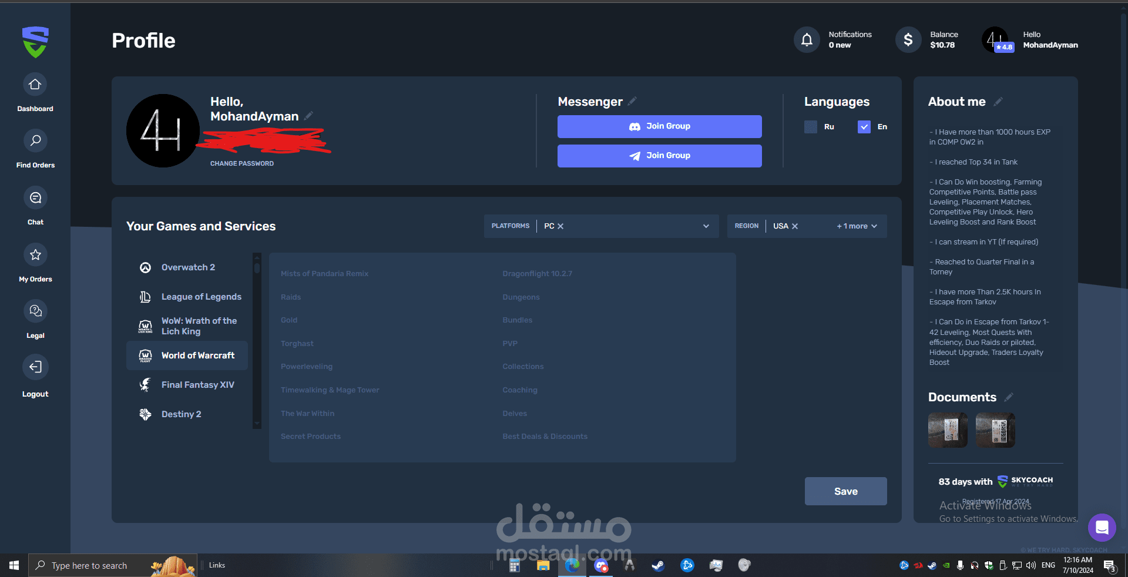Edit username with the pencil icon
Screen dimensions: 1128x577
click(309, 116)
